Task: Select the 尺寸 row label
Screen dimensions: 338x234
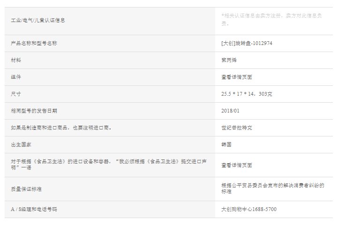Action: pyautogui.click(x=16, y=94)
